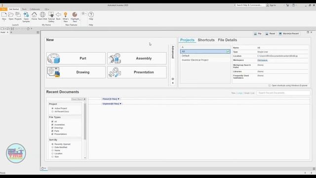Open Help question mark icon

(x=91, y=15)
